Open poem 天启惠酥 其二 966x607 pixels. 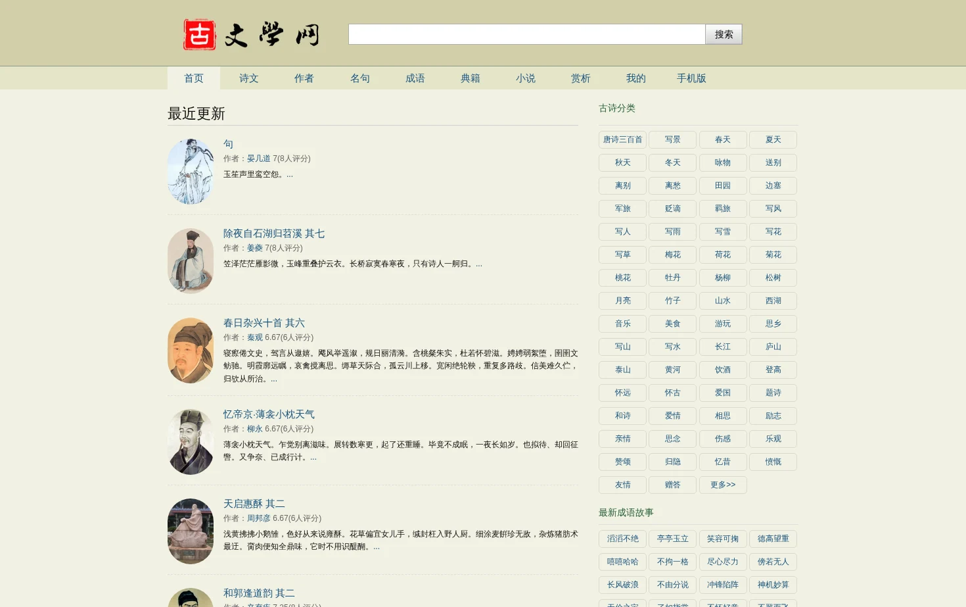(254, 504)
